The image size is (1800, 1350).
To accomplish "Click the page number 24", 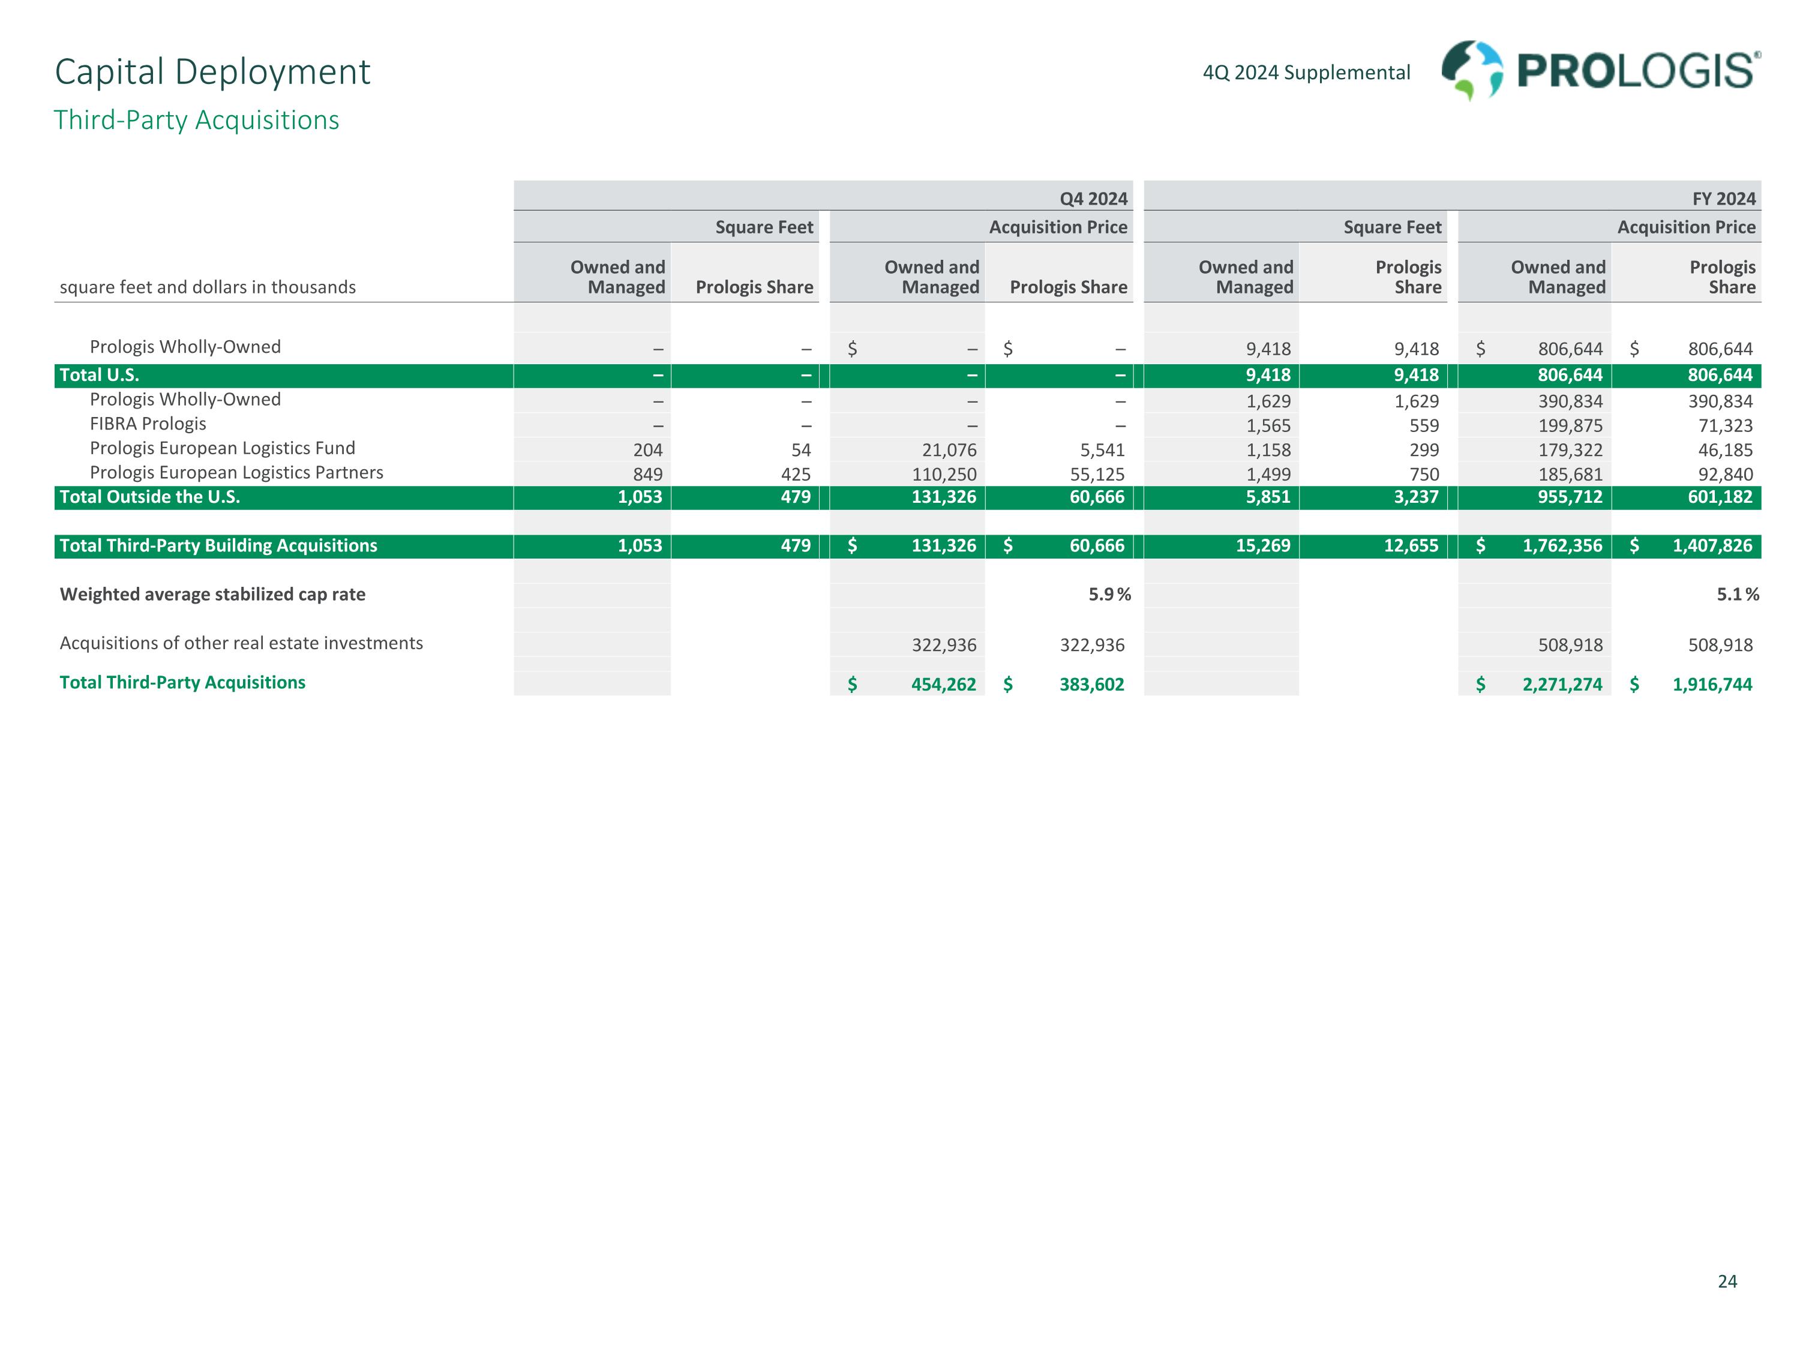I will click(x=1727, y=1282).
